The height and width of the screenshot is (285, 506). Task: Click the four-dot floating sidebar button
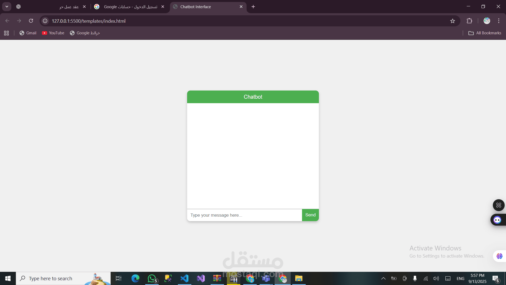point(499,205)
